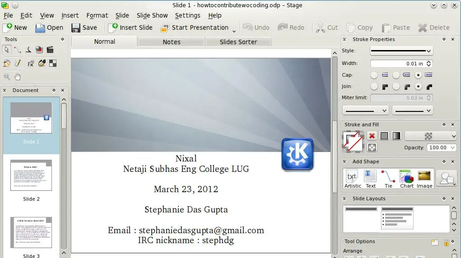
Task: Open the Slide Show menu
Action: (x=152, y=15)
